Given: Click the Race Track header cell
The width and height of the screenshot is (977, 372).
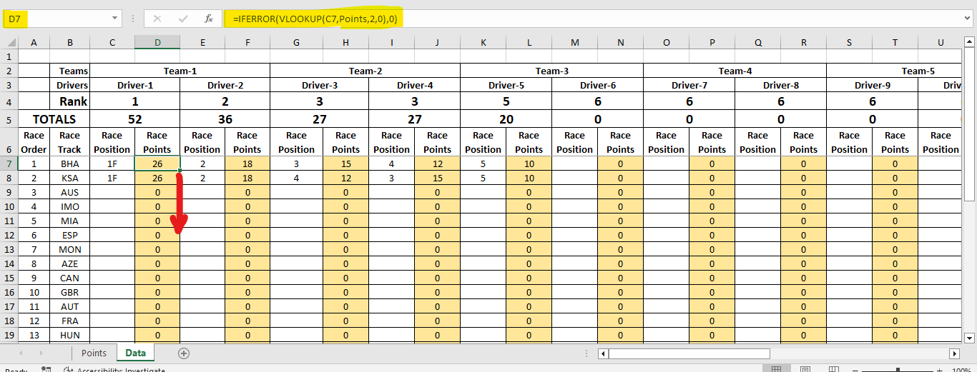Looking at the screenshot, I should (70, 142).
